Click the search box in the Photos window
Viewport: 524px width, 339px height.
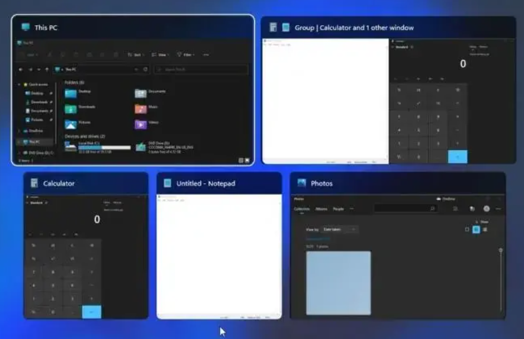(x=405, y=209)
